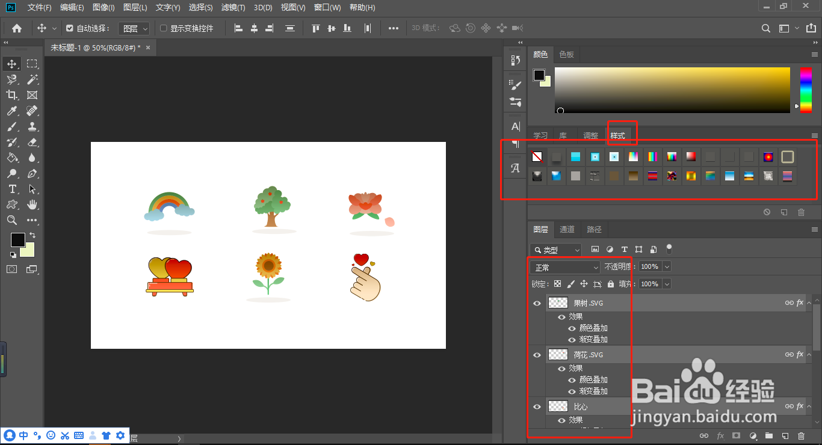Delete layer trash icon in Layers panel
This screenshot has width=822, height=445.
point(801,436)
